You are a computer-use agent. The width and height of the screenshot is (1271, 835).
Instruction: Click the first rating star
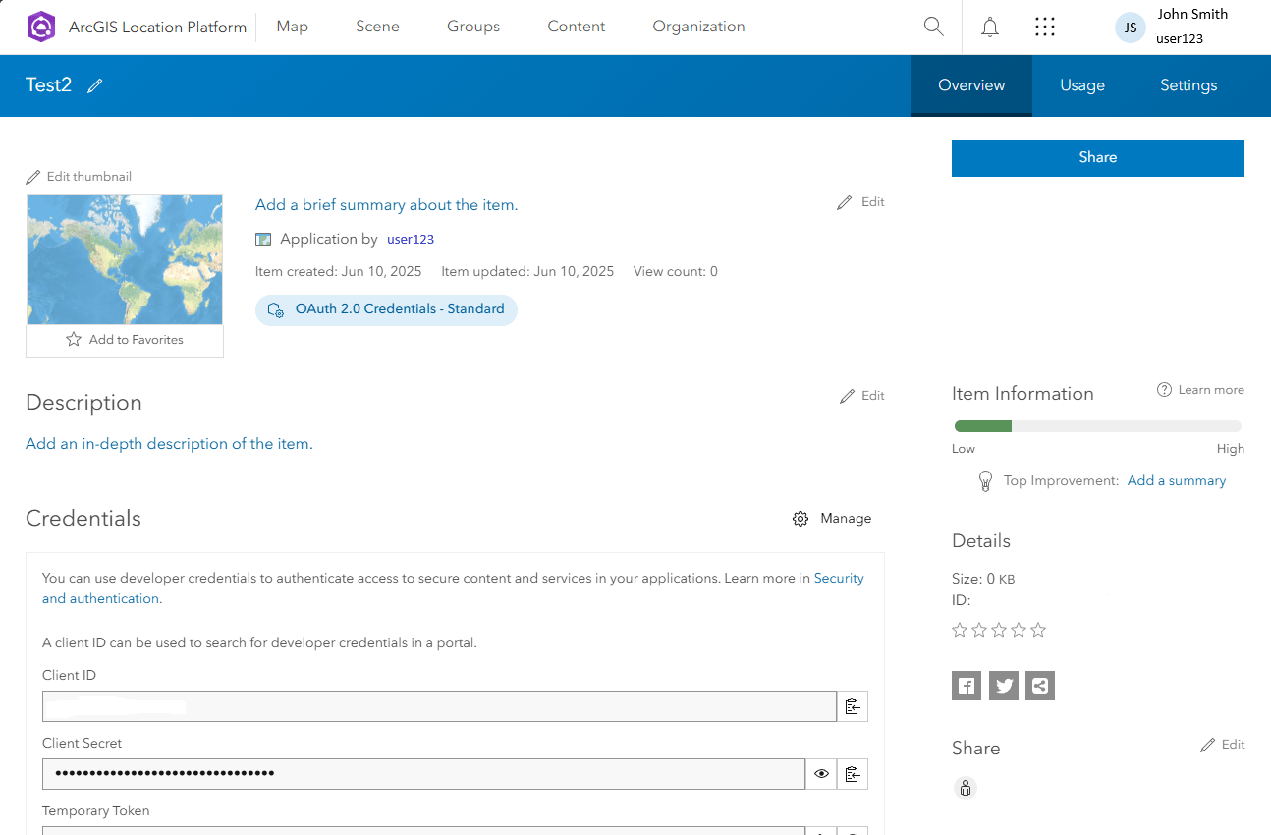tap(960, 630)
